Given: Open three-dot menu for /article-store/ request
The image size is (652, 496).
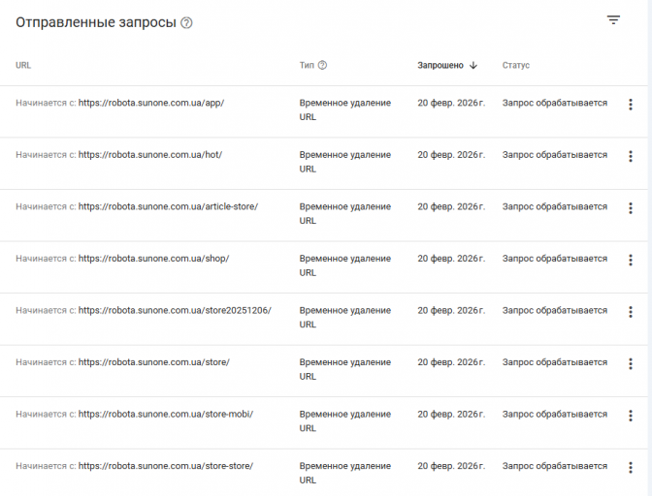Looking at the screenshot, I should [631, 208].
